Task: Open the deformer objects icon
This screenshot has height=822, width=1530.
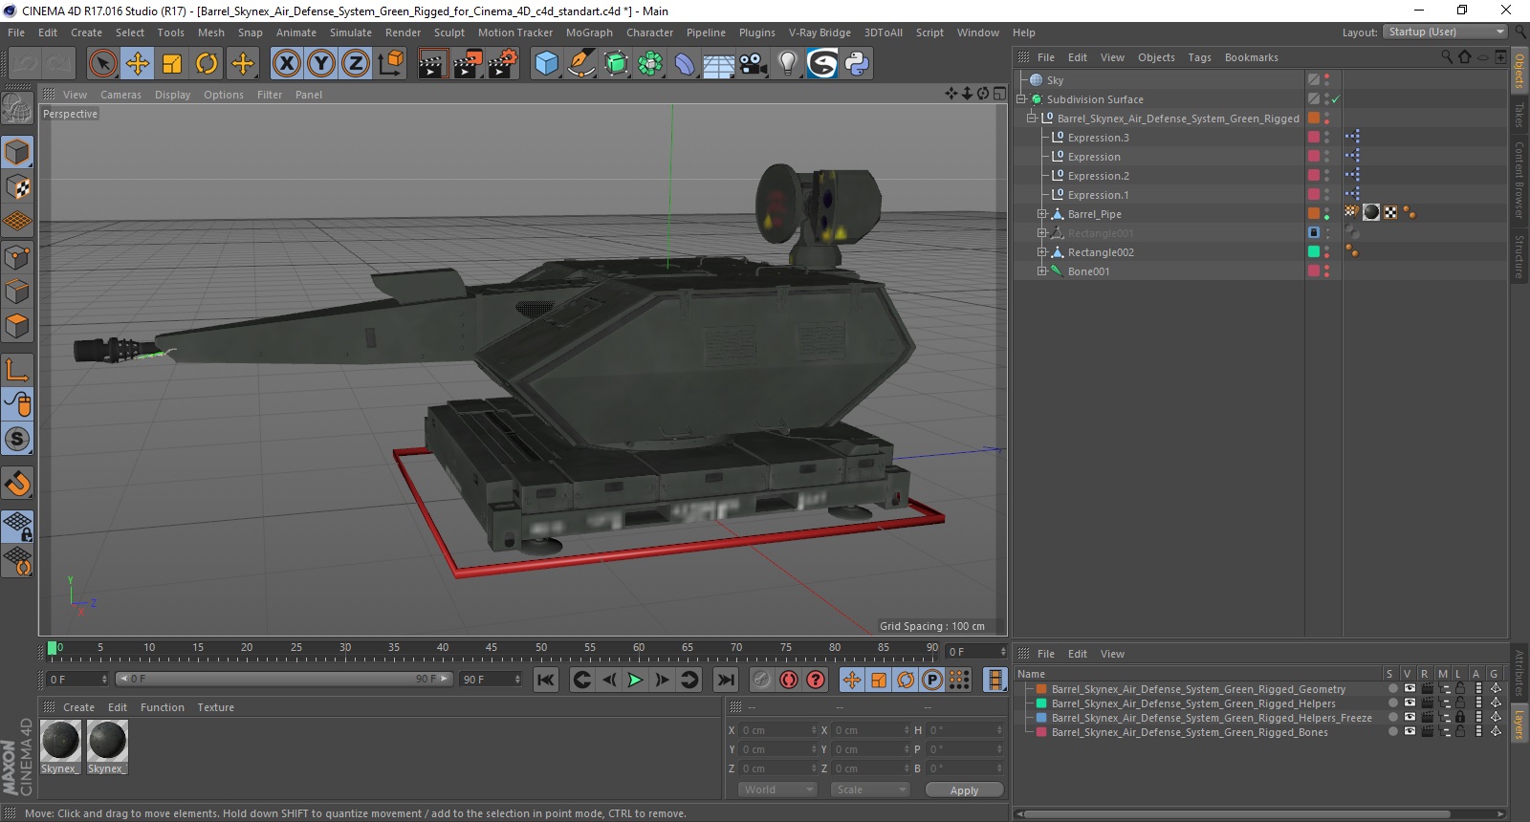Action: (x=685, y=64)
